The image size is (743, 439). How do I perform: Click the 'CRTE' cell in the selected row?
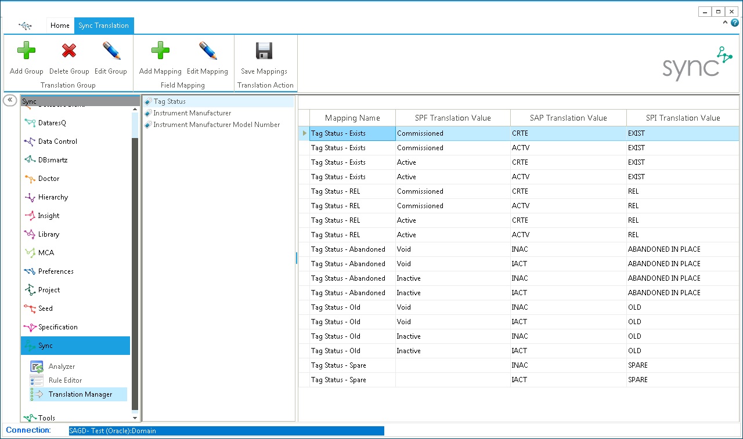click(568, 133)
